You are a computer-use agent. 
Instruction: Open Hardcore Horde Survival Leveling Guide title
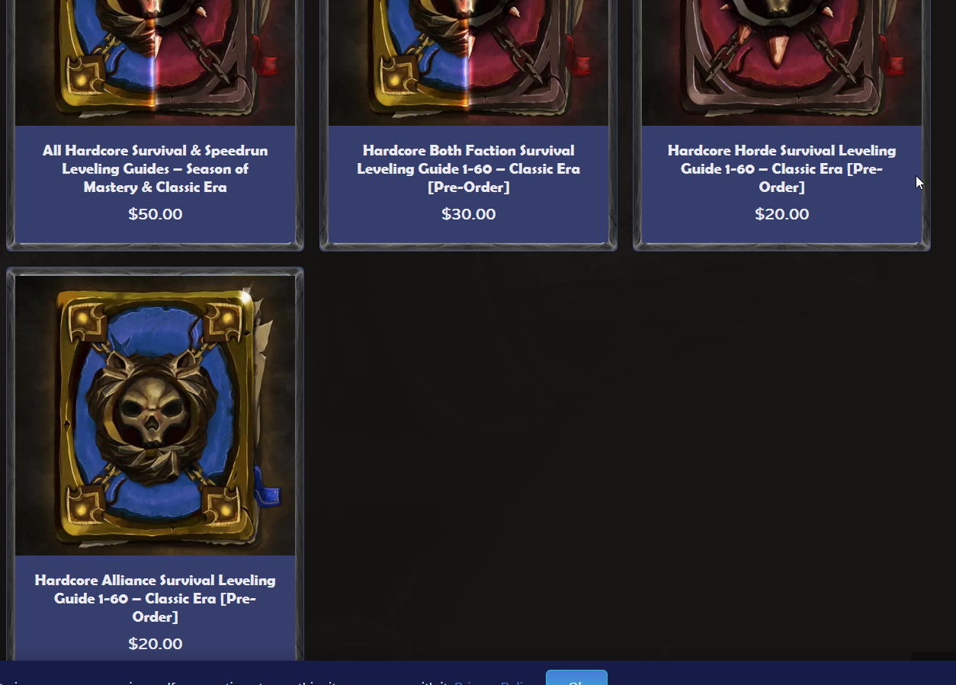pyautogui.click(x=781, y=168)
